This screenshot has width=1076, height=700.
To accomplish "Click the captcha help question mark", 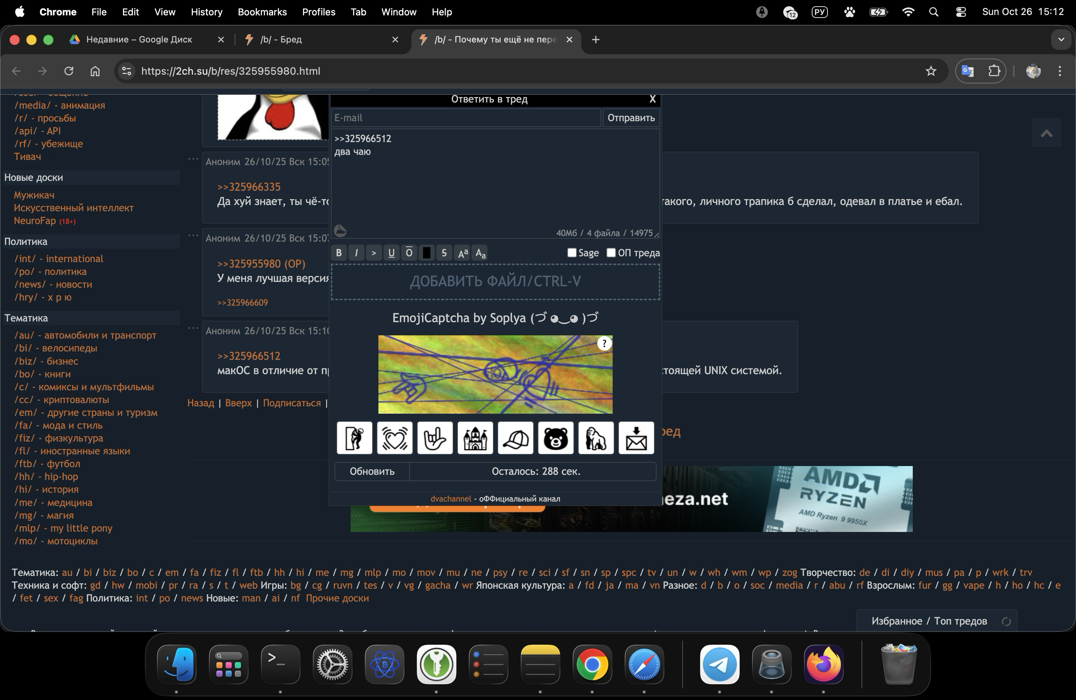I will tap(604, 344).
